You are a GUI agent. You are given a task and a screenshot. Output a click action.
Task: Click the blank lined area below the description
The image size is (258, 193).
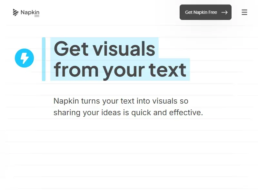coord(129,151)
